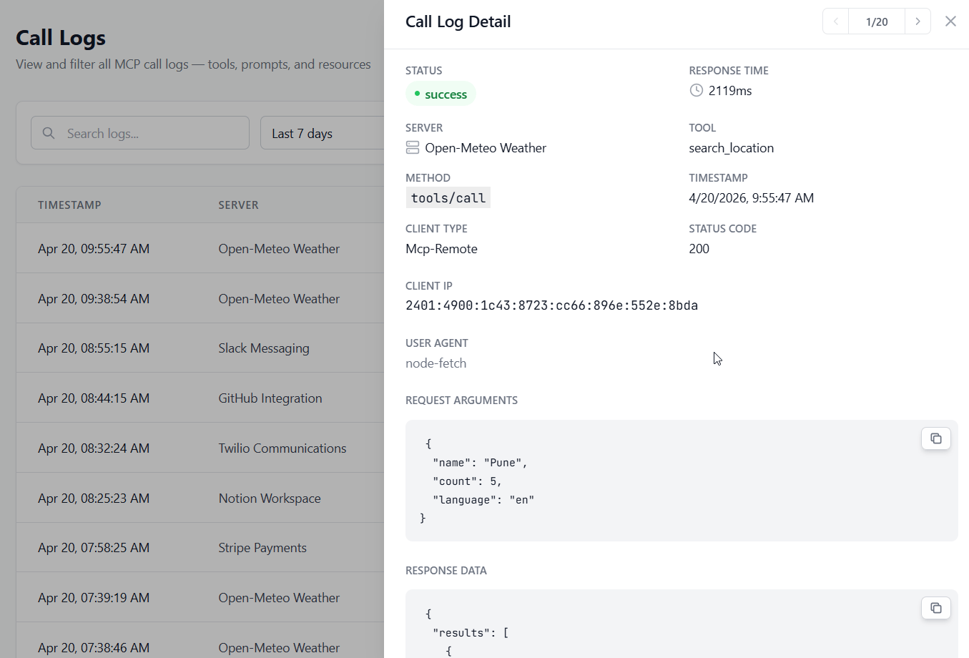Open the Slack Messaging log row
This screenshot has width=969, height=658.
200,348
